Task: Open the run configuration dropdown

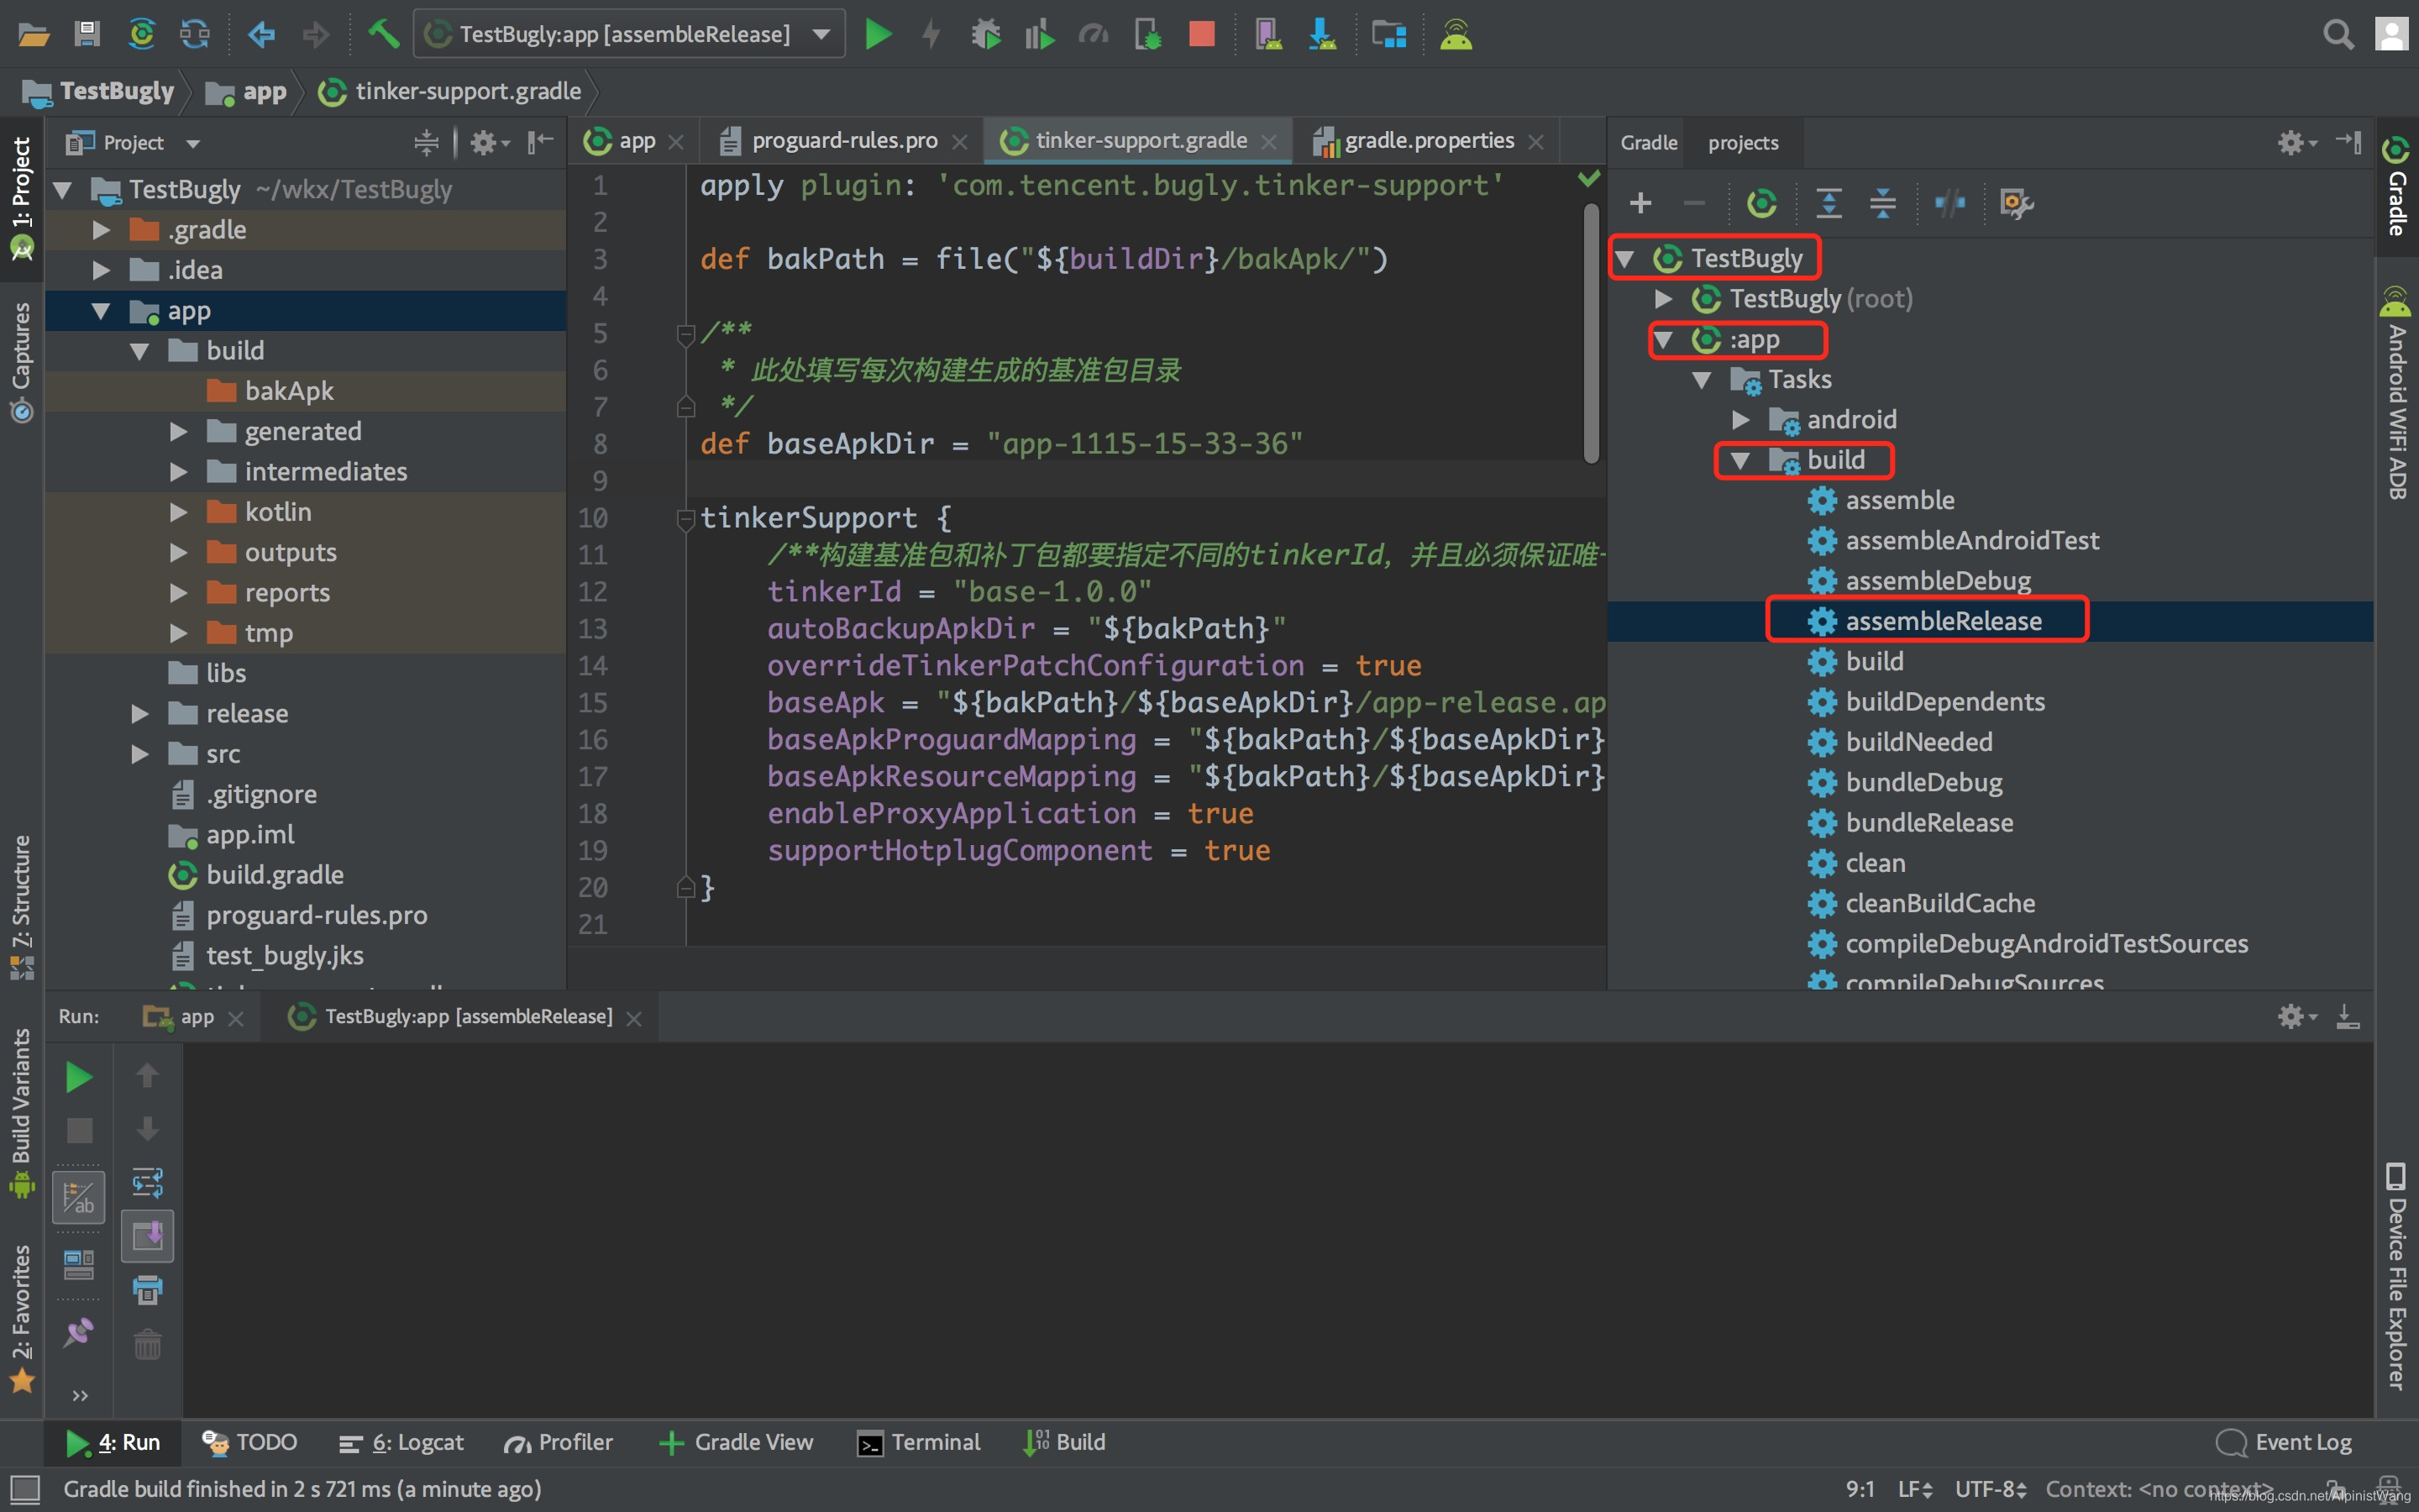Action: [x=629, y=35]
